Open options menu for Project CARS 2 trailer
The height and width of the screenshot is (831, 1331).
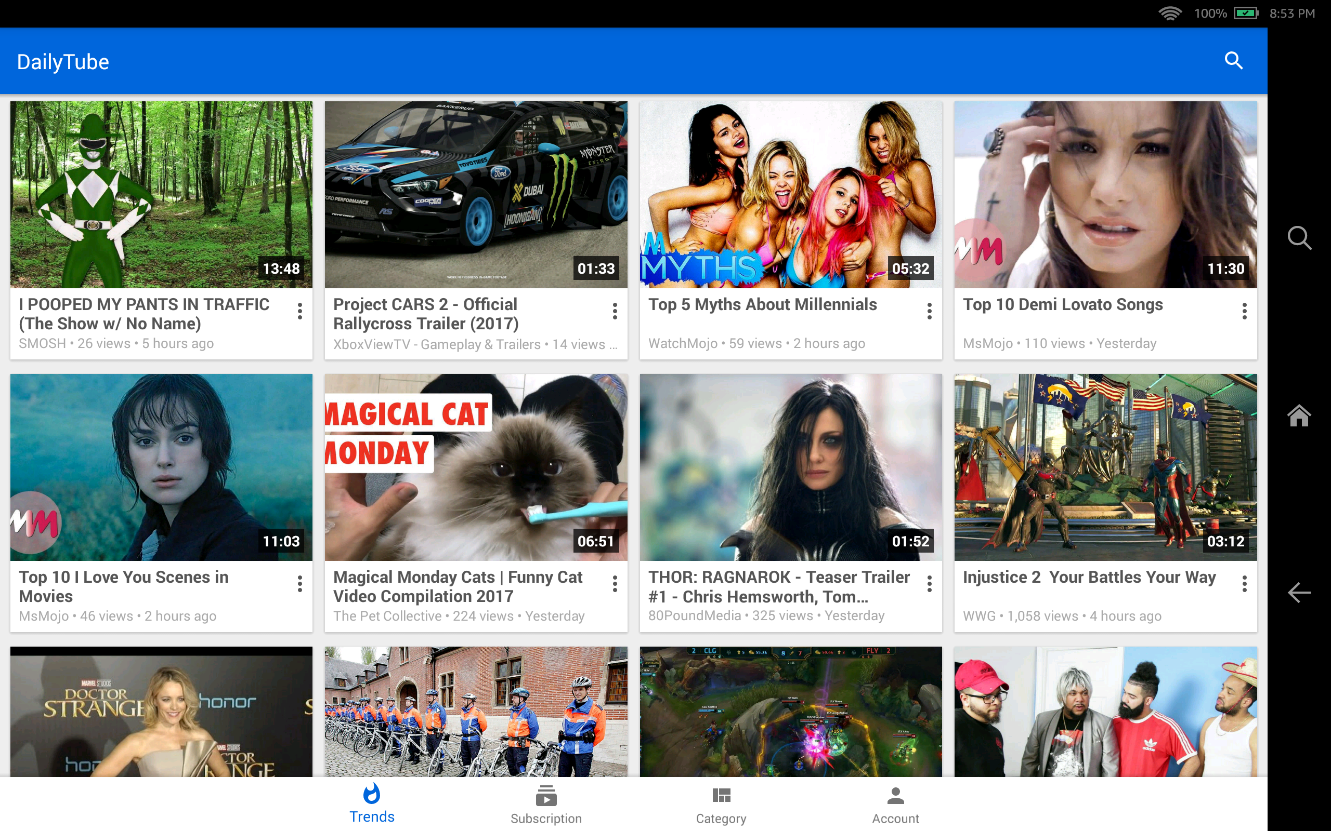point(615,311)
